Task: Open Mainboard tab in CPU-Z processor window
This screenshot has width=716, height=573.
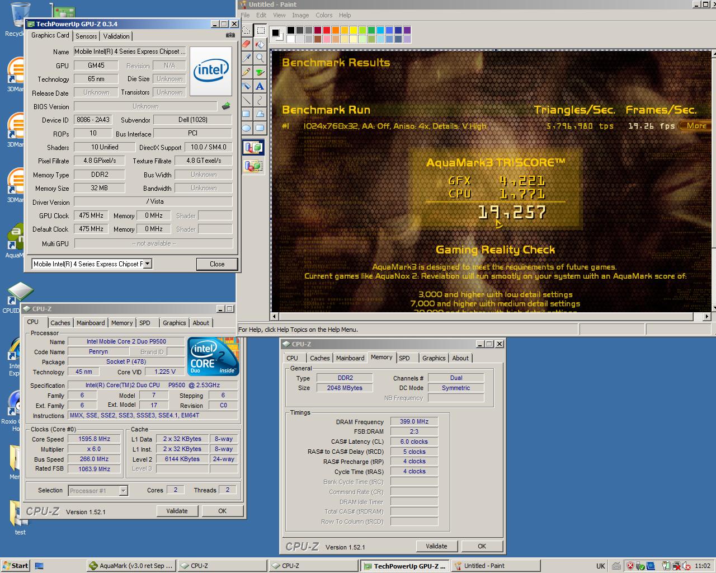Action: pos(91,323)
